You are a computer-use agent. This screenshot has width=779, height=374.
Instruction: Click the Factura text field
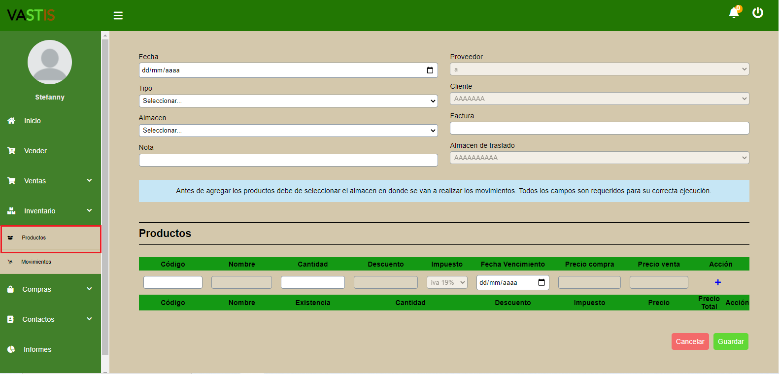tap(600, 128)
